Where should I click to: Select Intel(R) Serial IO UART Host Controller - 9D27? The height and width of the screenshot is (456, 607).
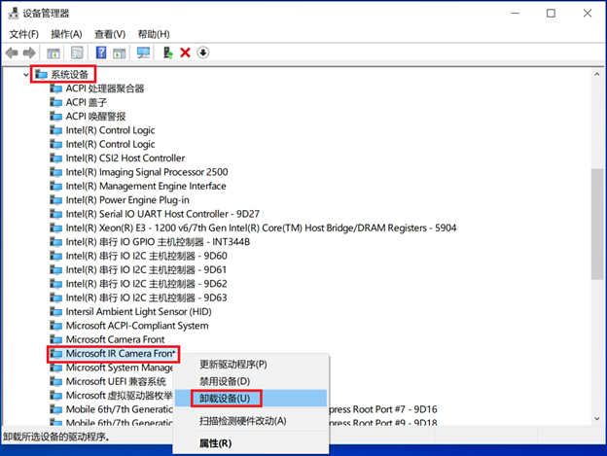tap(162, 214)
